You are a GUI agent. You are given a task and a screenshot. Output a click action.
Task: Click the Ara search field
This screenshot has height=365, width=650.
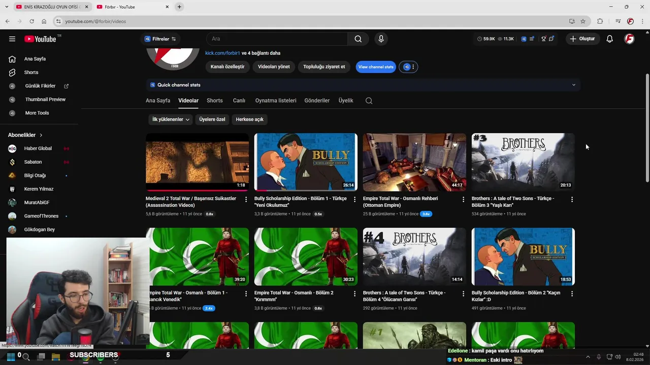(277, 39)
